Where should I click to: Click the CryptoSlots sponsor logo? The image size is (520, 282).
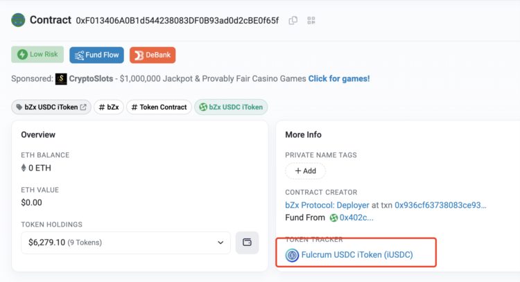tap(61, 79)
